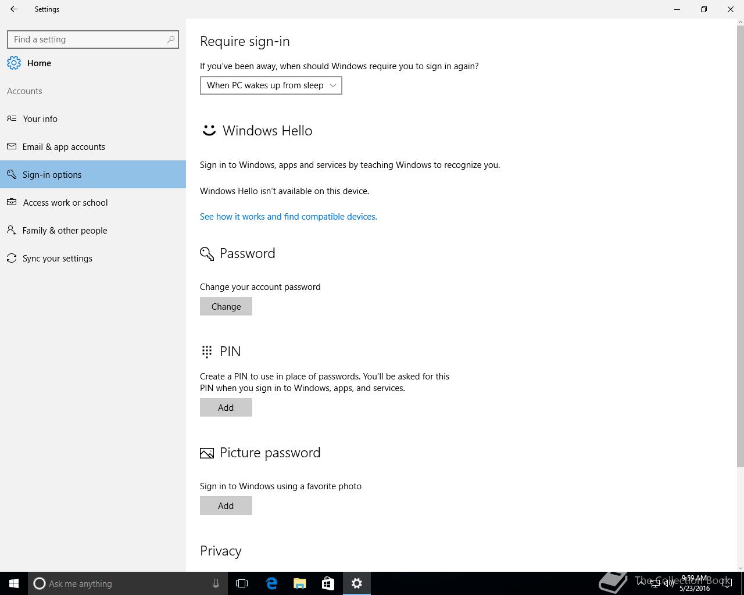Select Your info in the sidebar
Viewport: 744px width, 595px height.
point(93,119)
